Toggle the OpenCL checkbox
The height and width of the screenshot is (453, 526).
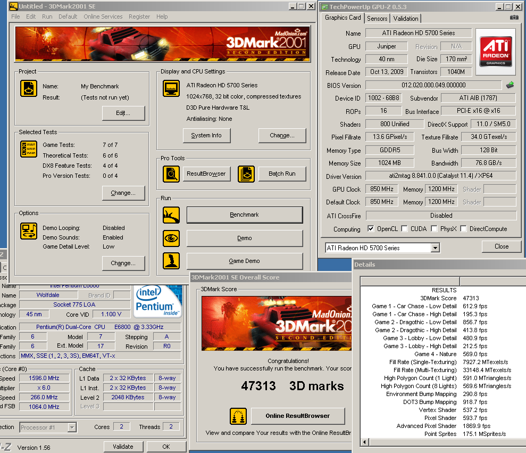(x=371, y=229)
